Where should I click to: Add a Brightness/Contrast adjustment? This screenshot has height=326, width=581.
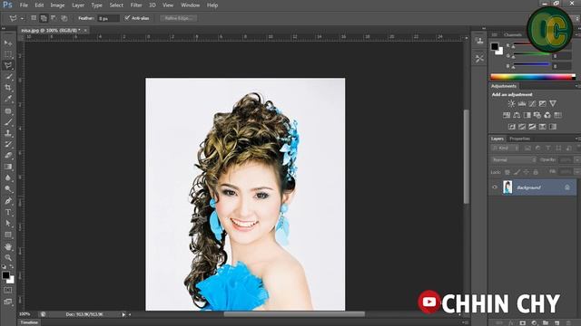click(511, 103)
